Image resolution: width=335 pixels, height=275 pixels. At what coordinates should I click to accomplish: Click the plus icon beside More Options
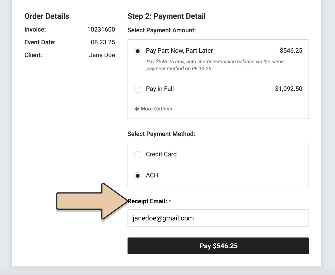tap(137, 109)
